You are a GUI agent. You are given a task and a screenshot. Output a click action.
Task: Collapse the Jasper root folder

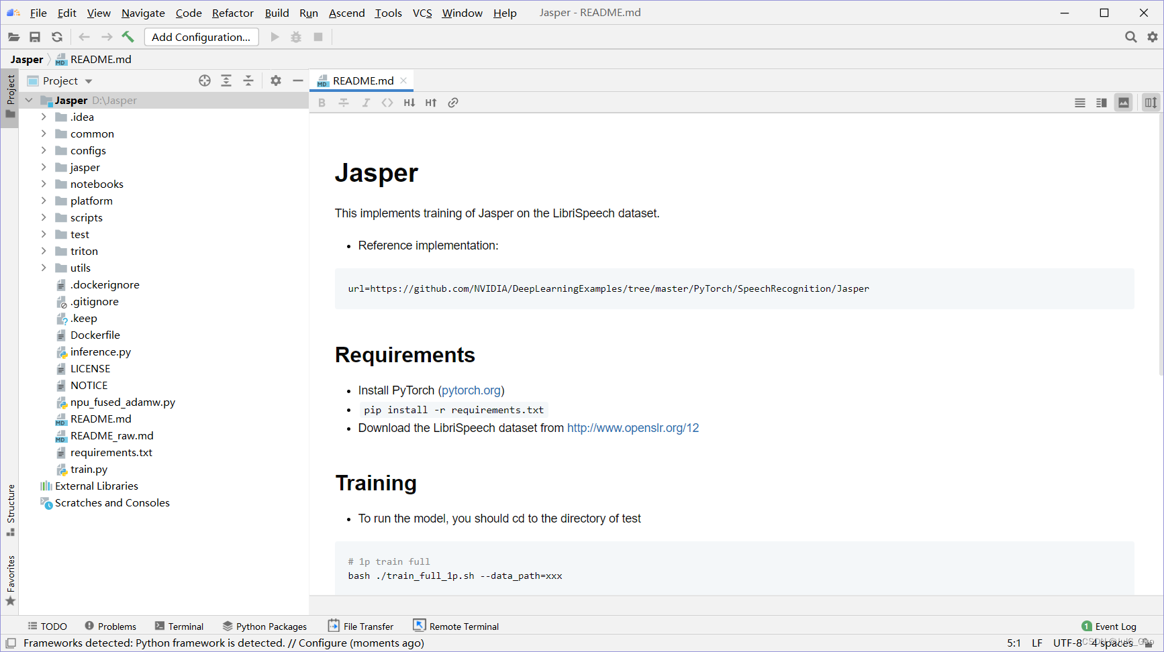(x=29, y=100)
